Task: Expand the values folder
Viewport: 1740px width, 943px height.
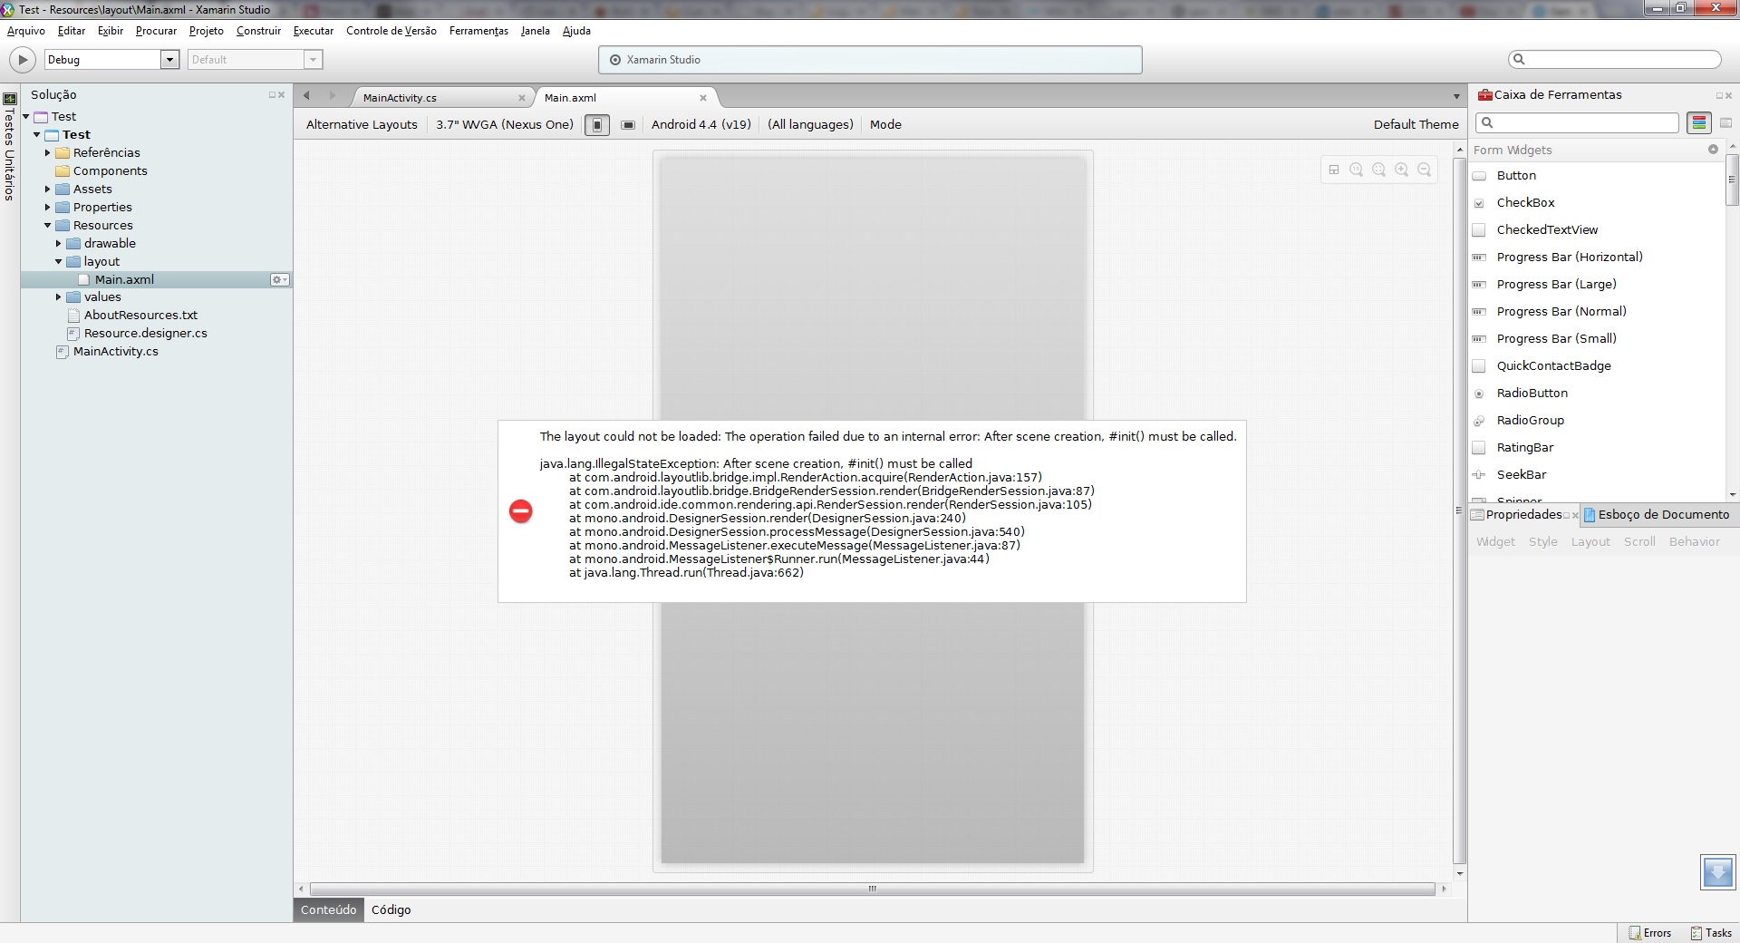Action: point(59,297)
